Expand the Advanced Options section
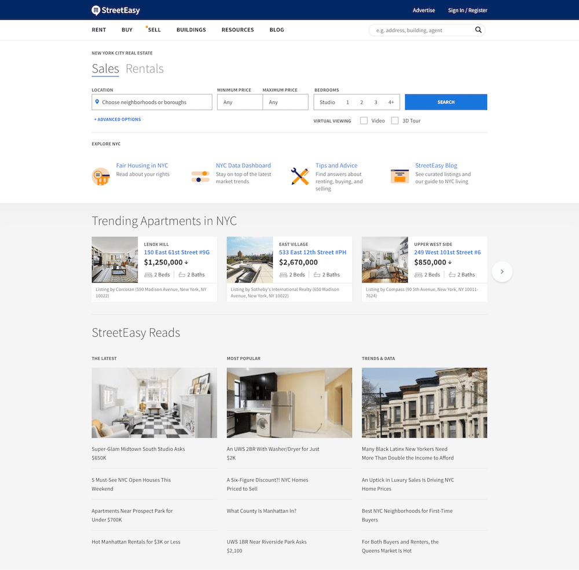This screenshot has height=570, width=579. [x=118, y=119]
